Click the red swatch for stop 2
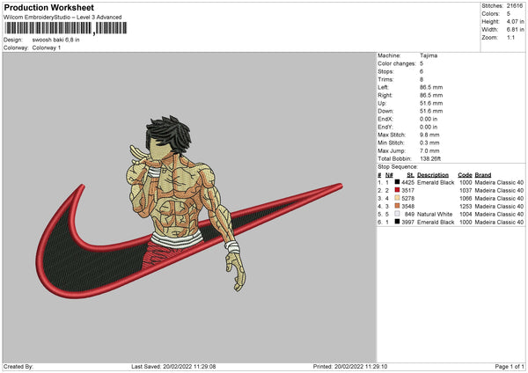 coord(398,190)
